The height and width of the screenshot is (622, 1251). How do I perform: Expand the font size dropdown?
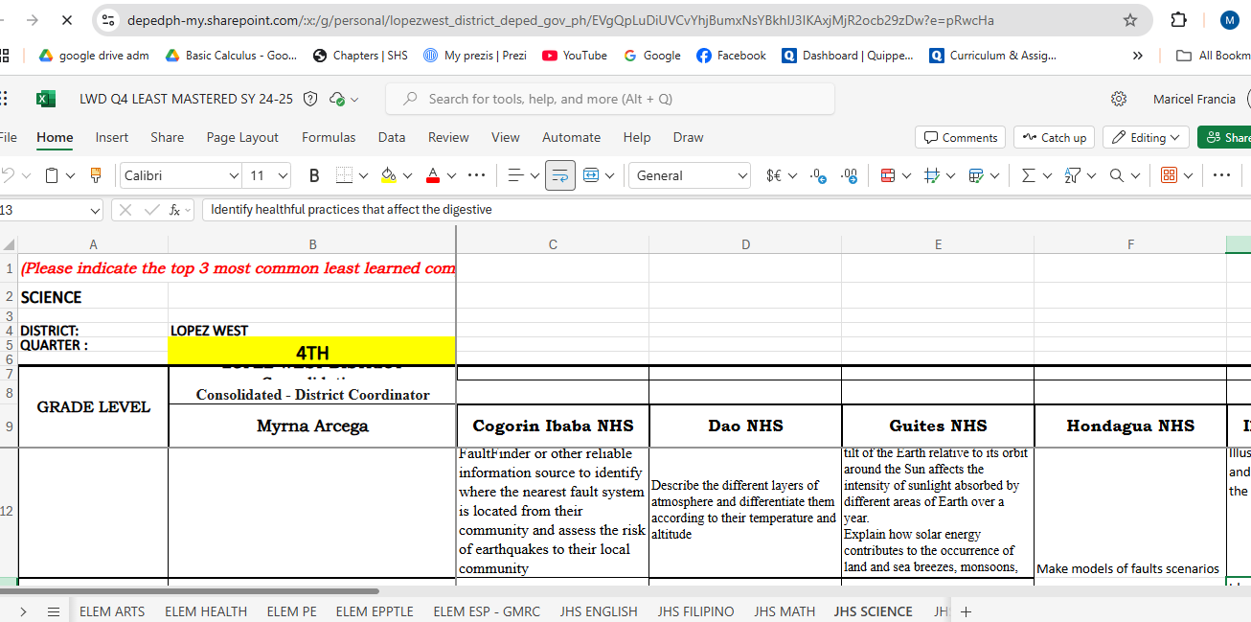[283, 175]
